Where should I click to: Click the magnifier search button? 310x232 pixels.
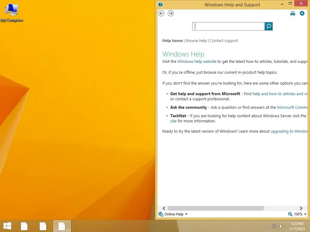[269, 26]
